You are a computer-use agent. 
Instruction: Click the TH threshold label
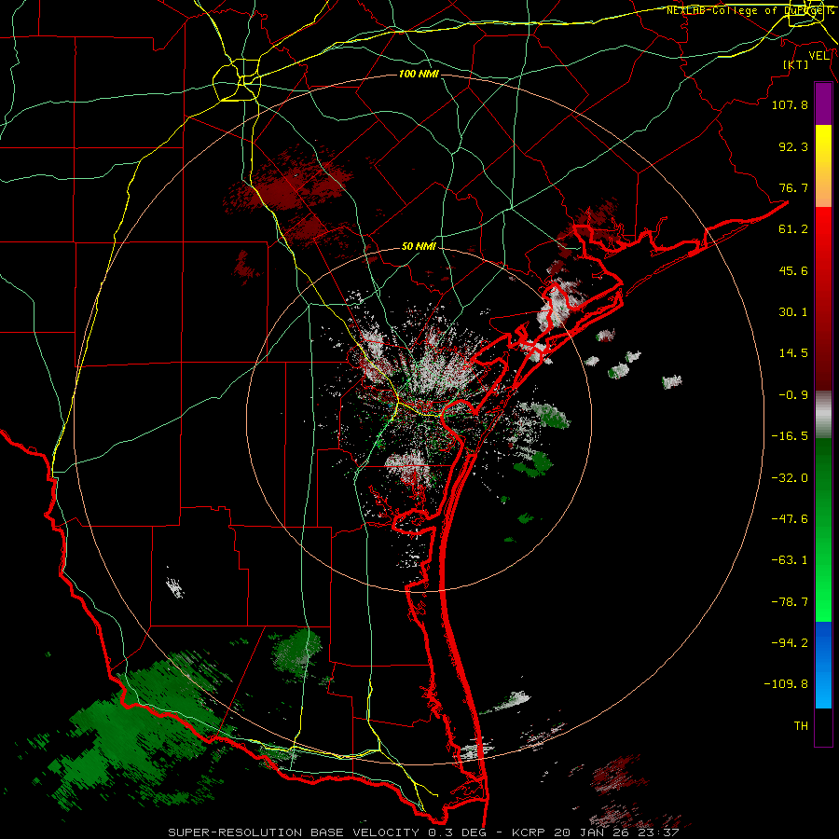coord(801,726)
